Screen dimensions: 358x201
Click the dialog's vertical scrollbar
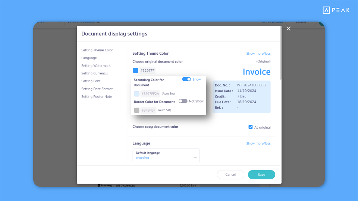pos(280,53)
